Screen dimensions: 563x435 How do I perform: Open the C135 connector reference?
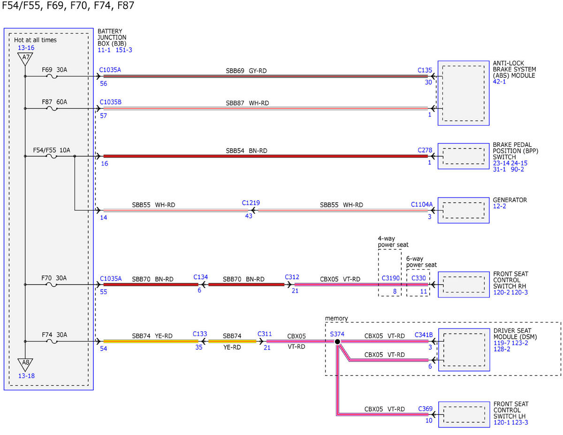click(x=425, y=70)
